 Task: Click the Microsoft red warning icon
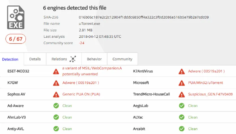[x=182, y=83]
